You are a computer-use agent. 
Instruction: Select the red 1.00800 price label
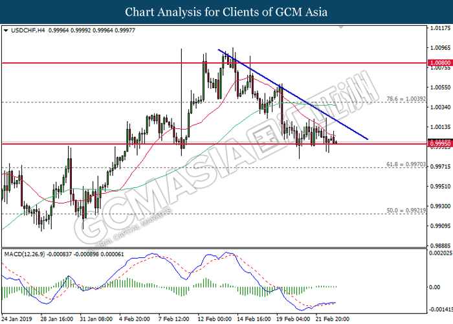pos(440,63)
